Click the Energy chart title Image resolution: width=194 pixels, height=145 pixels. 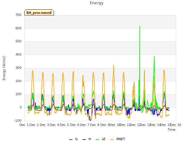(97, 3)
